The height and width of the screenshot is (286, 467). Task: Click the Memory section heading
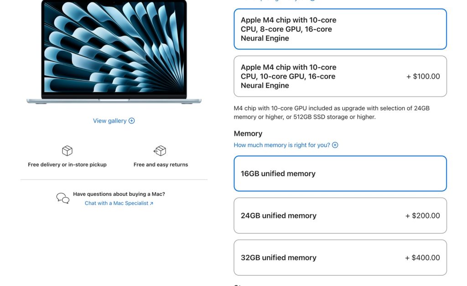pos(248,133)
